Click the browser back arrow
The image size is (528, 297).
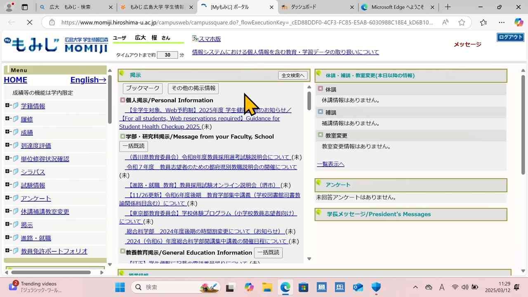[x=11, y=22]
